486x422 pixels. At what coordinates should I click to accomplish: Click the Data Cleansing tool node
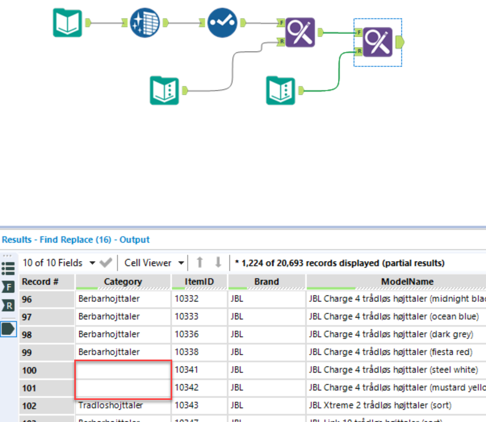(145, 23)
